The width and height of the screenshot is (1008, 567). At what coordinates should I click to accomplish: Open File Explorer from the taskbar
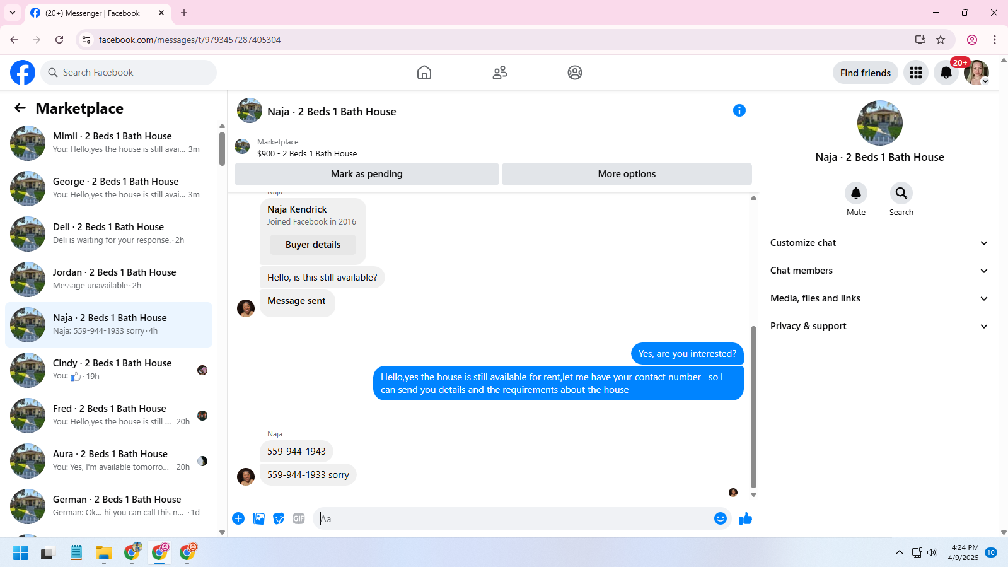point(104,553)
